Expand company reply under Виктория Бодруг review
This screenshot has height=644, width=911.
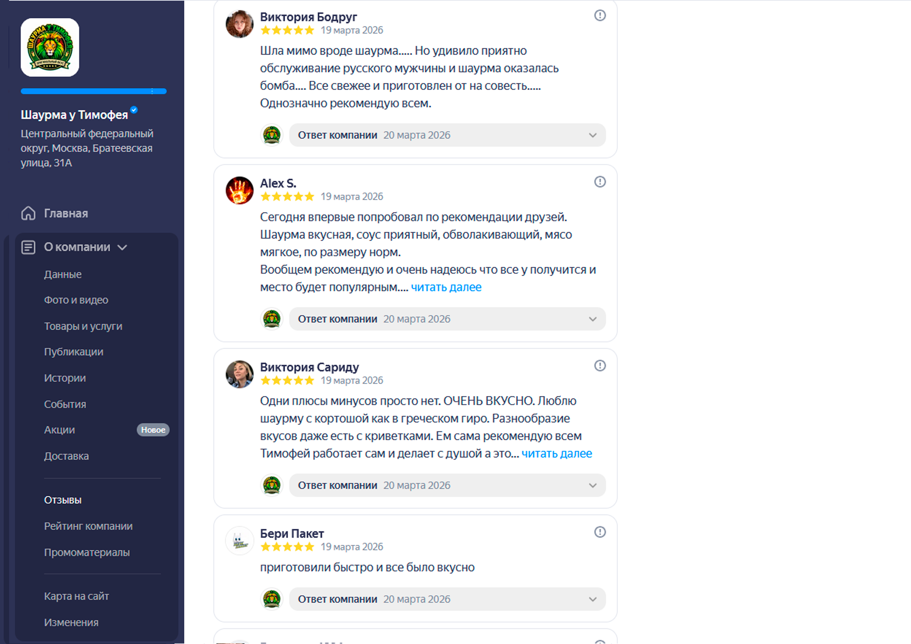pos(592,135)
